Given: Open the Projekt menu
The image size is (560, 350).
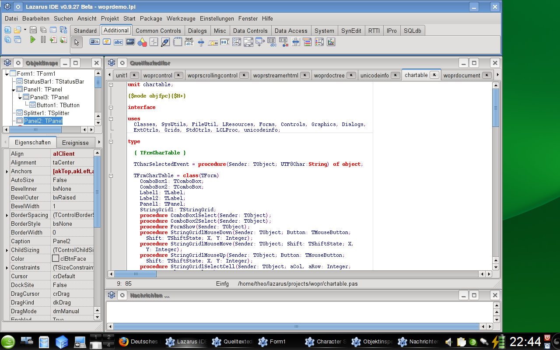Looking at the screenshot, I should [110, 18].
